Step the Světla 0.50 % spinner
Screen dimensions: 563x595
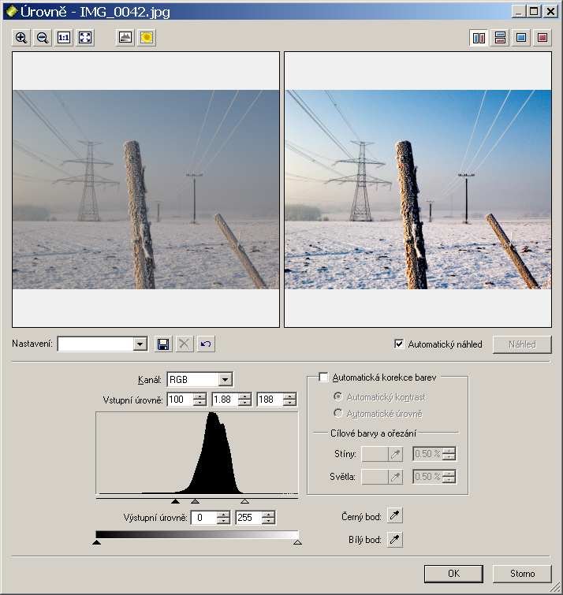pyautogui.click(x=449, y=477)
